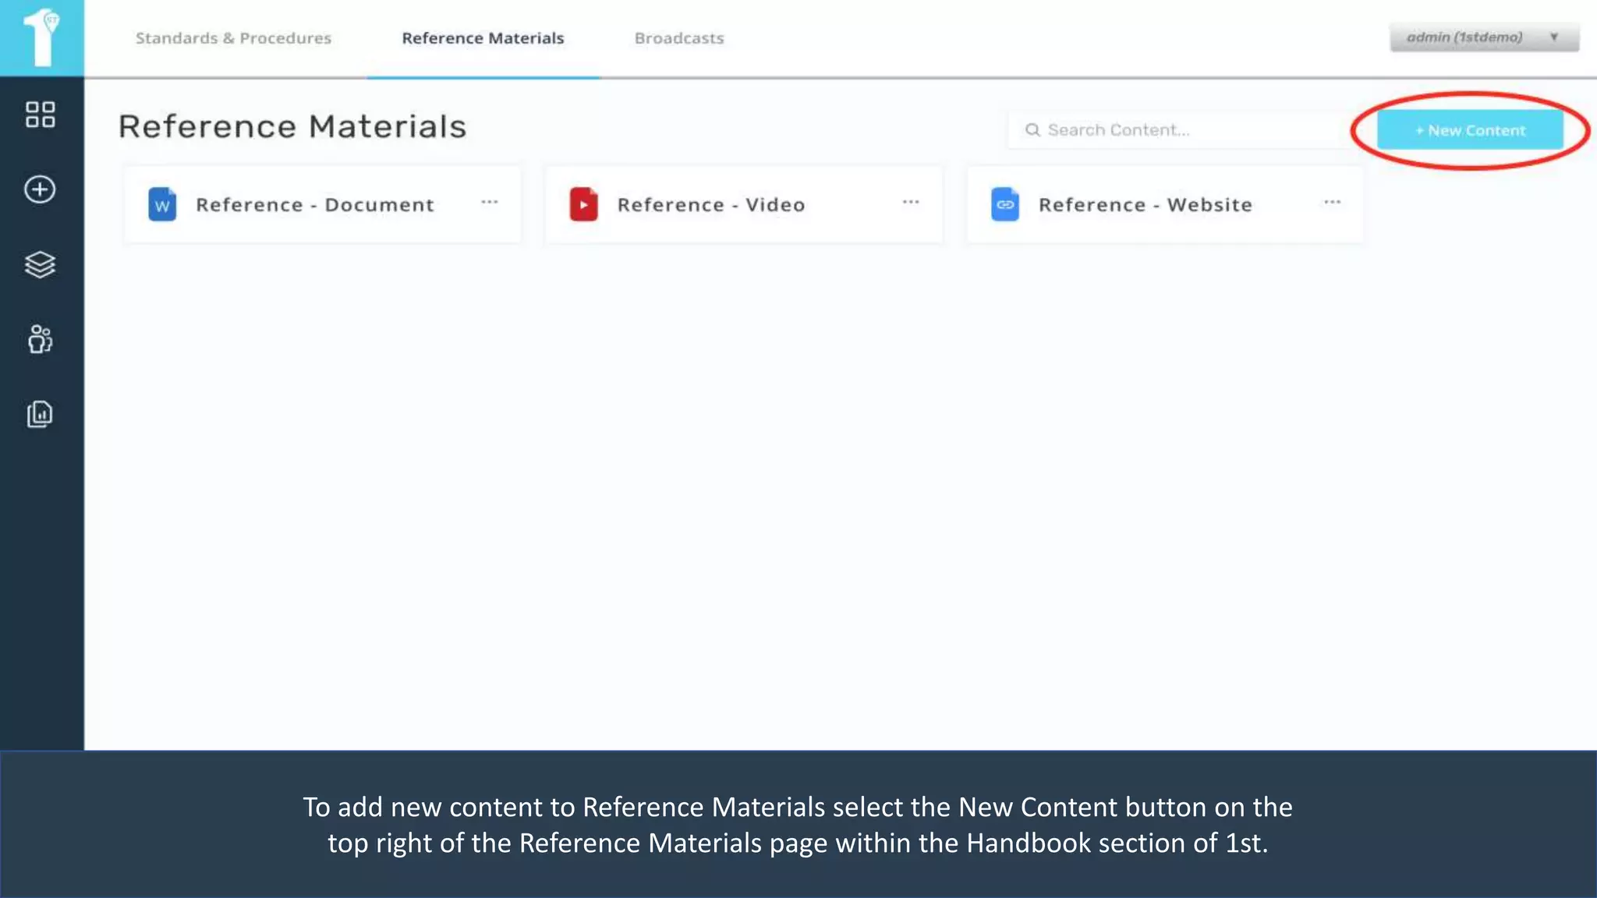Click the + New Content button
Image resolution: width=1597 pixels, height=898 pixels.
(x=1470, y=130)
